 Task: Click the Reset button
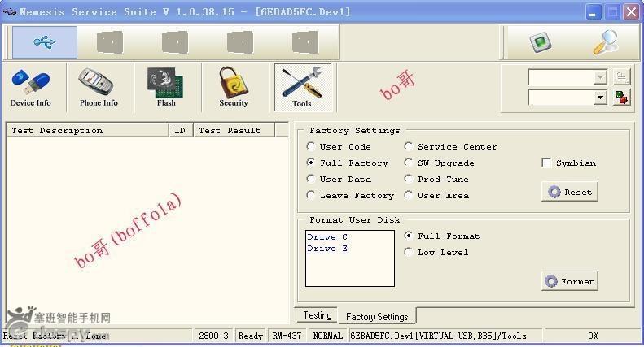coord(570,192)
